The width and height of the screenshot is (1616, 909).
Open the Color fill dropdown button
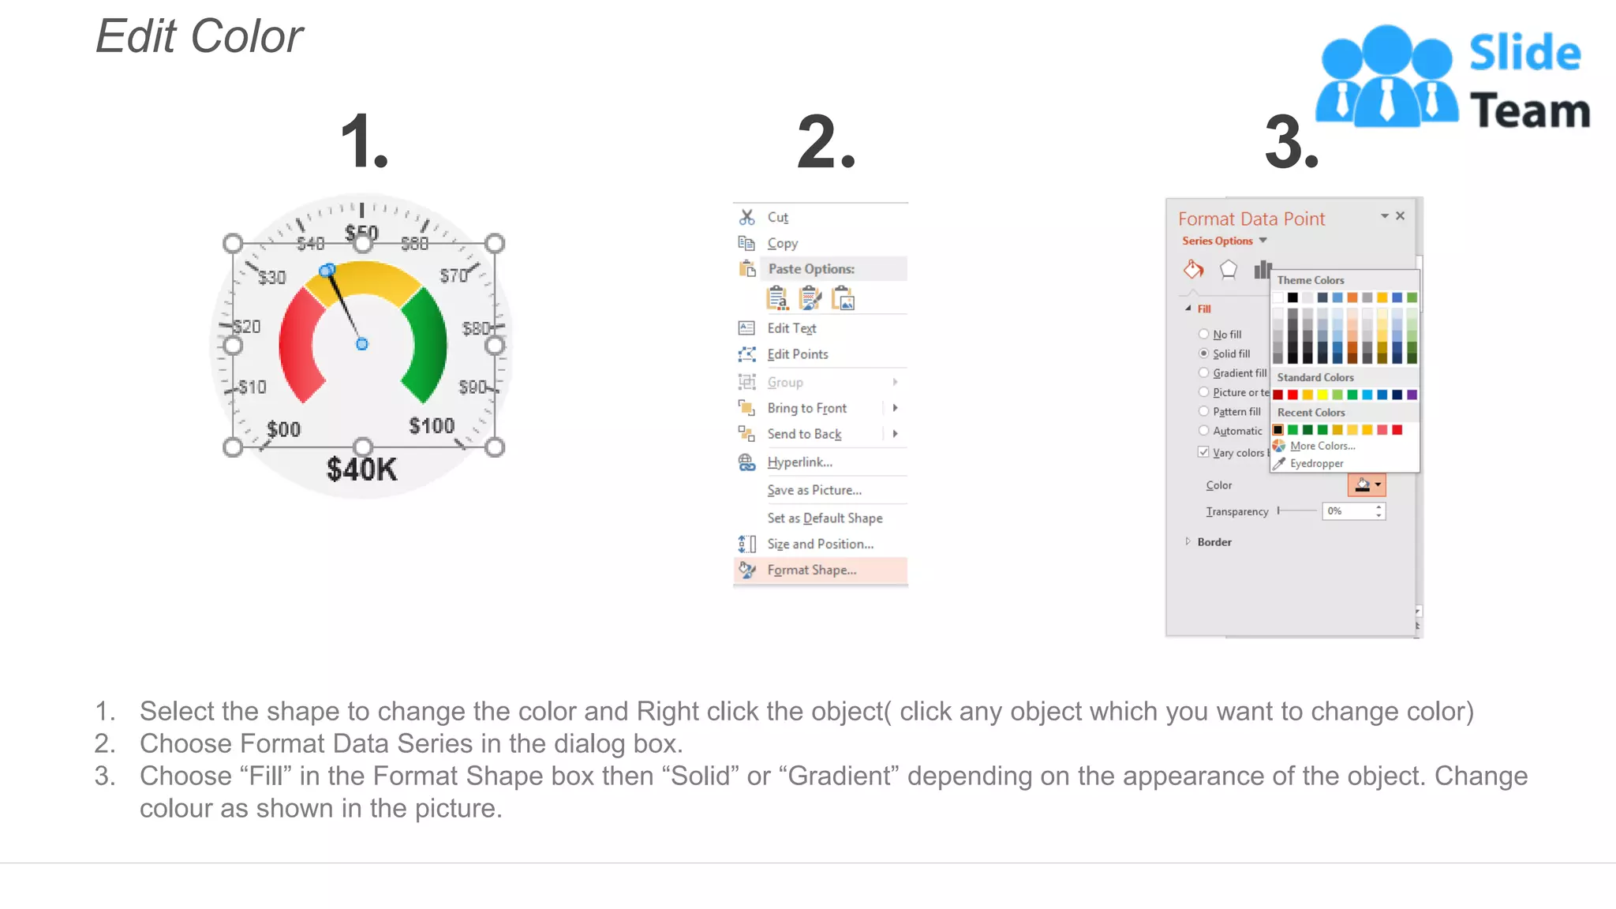(x=1367, y=485)
